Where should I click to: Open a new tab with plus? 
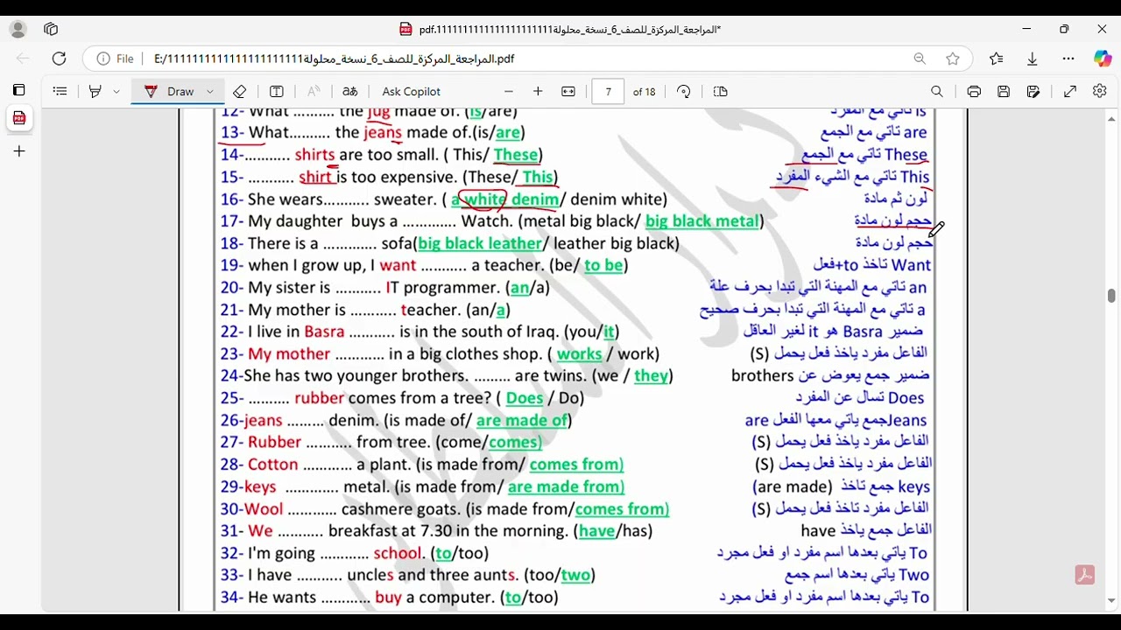(18, 151)
